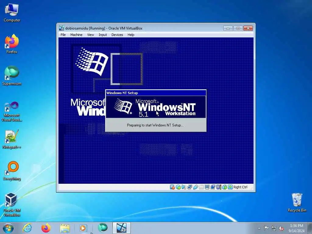The width and height of the screenshot is (312, 234).
Task: Maximize the VirtualBox VM window
Action: 238,28
